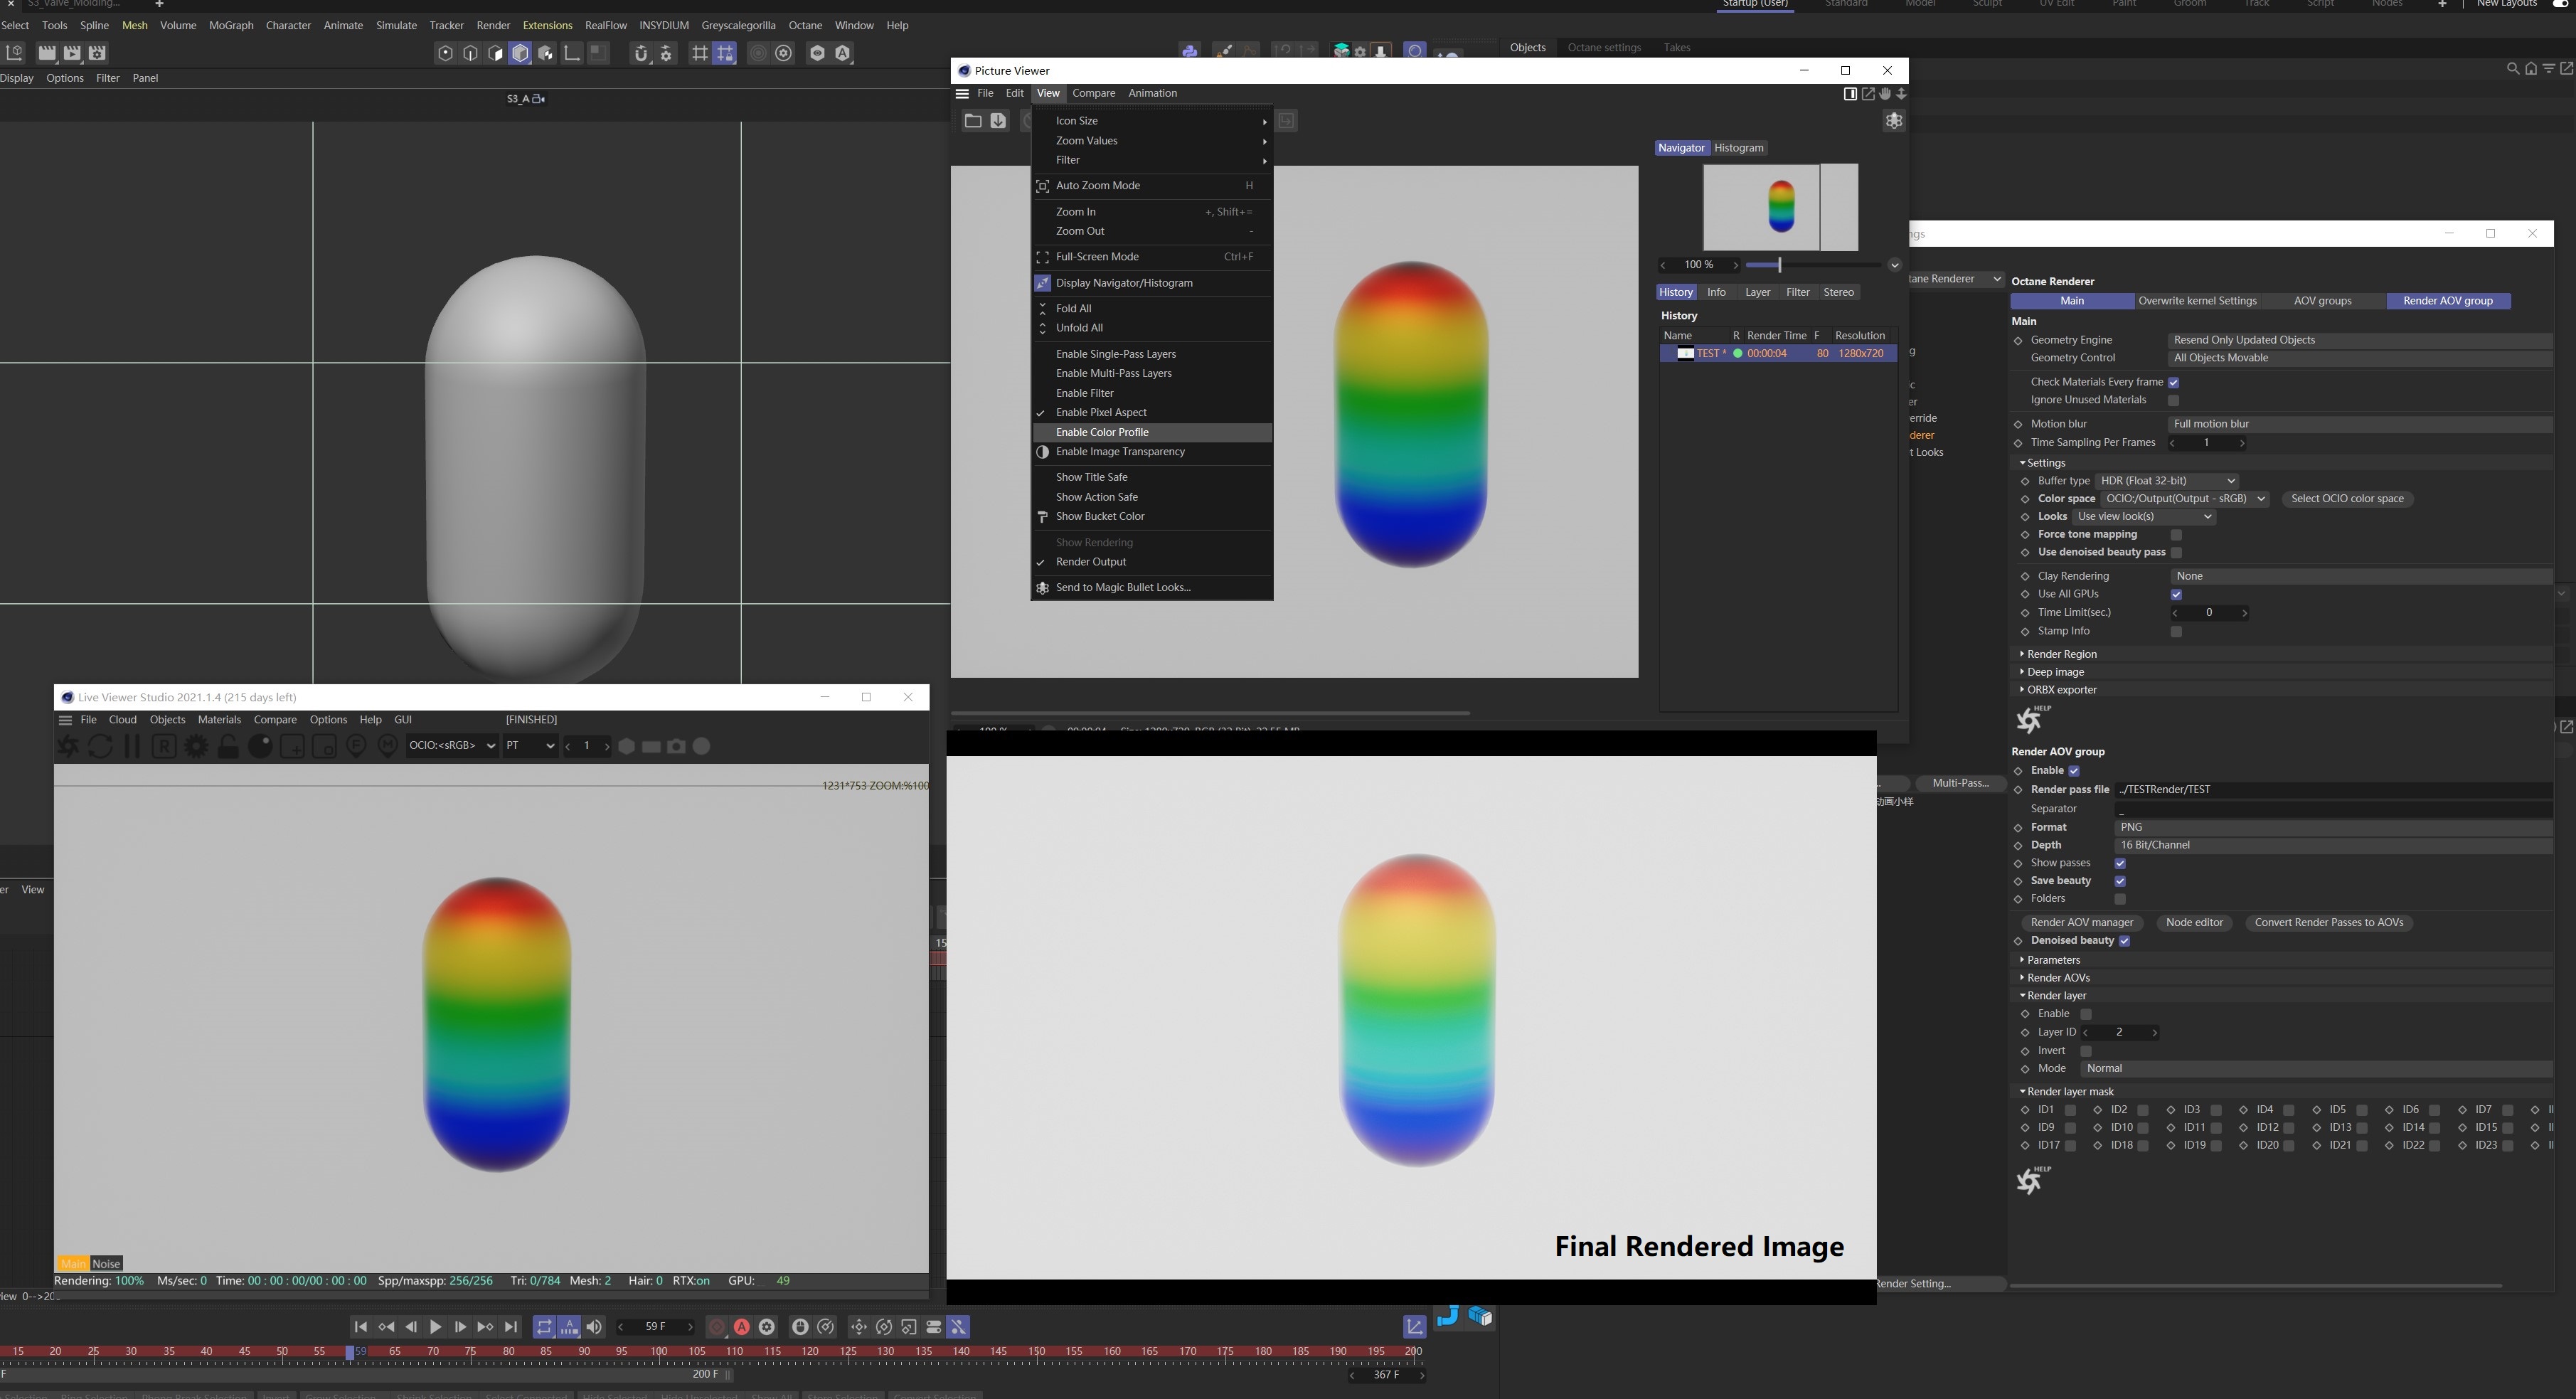2576x1399 pixels.
Task: Open the Buffer type HDR dropdown
Action: click(2166, 481)
